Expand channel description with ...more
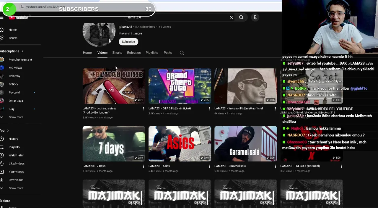This screenshot has height=213, width=378. click(x=137, y=33)
